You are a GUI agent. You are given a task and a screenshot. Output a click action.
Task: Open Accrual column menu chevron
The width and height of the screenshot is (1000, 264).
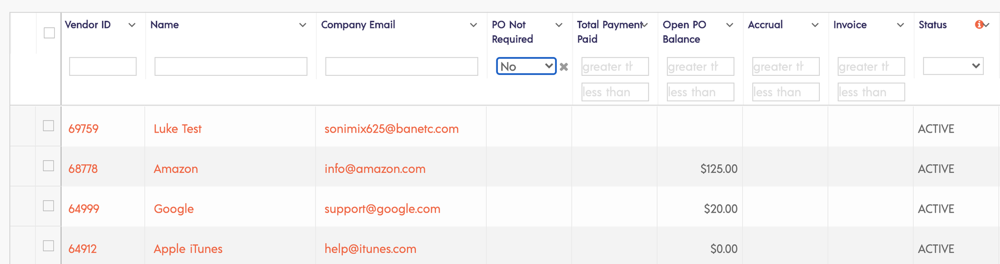tap(815, 25)
